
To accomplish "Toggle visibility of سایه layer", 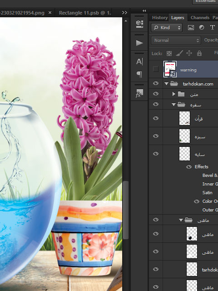I will (x=156, y=154).
